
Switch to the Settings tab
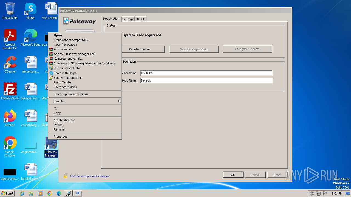(128, 19)
